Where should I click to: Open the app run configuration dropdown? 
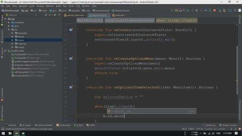tap(180, 11)
